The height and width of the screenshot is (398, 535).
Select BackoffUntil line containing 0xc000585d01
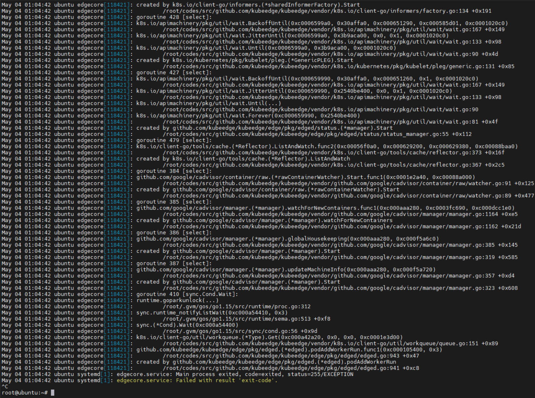pyautogui.click(x=255, y=23)
